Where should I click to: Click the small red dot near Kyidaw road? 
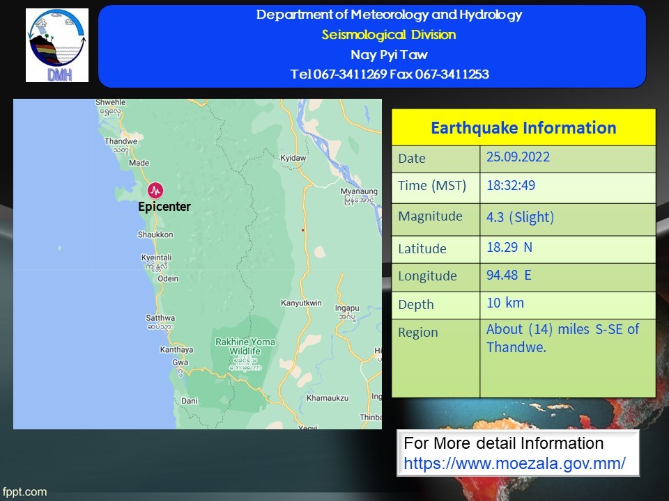(x=302, y=230)
